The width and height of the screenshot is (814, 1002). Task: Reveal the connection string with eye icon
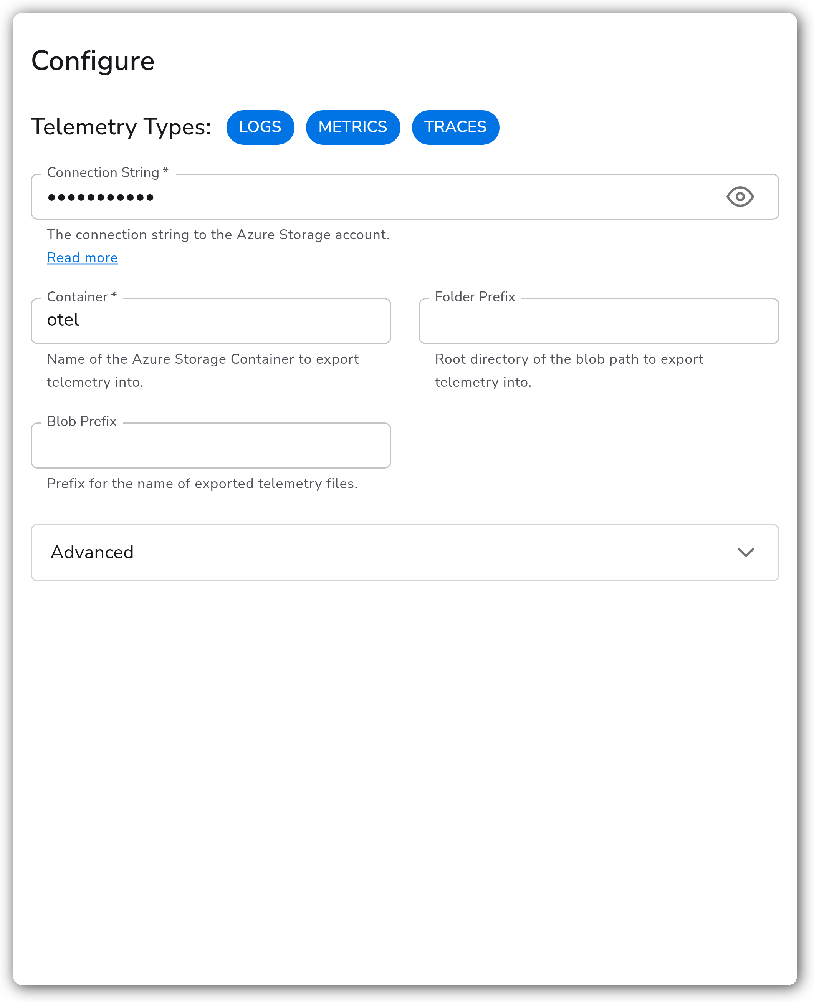tap(740, 197)
